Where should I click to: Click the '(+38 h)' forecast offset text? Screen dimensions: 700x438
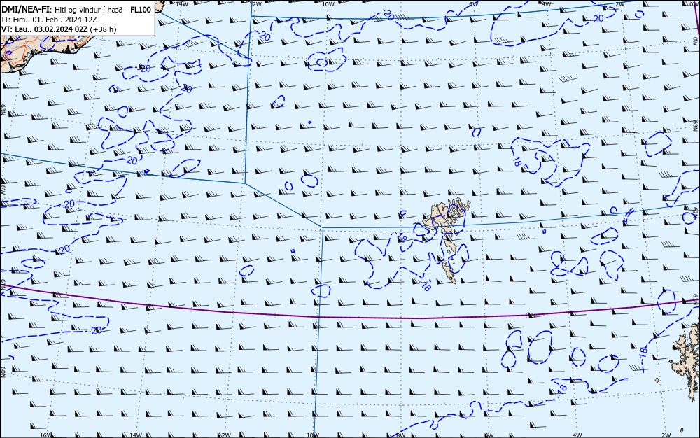[103, 29]
